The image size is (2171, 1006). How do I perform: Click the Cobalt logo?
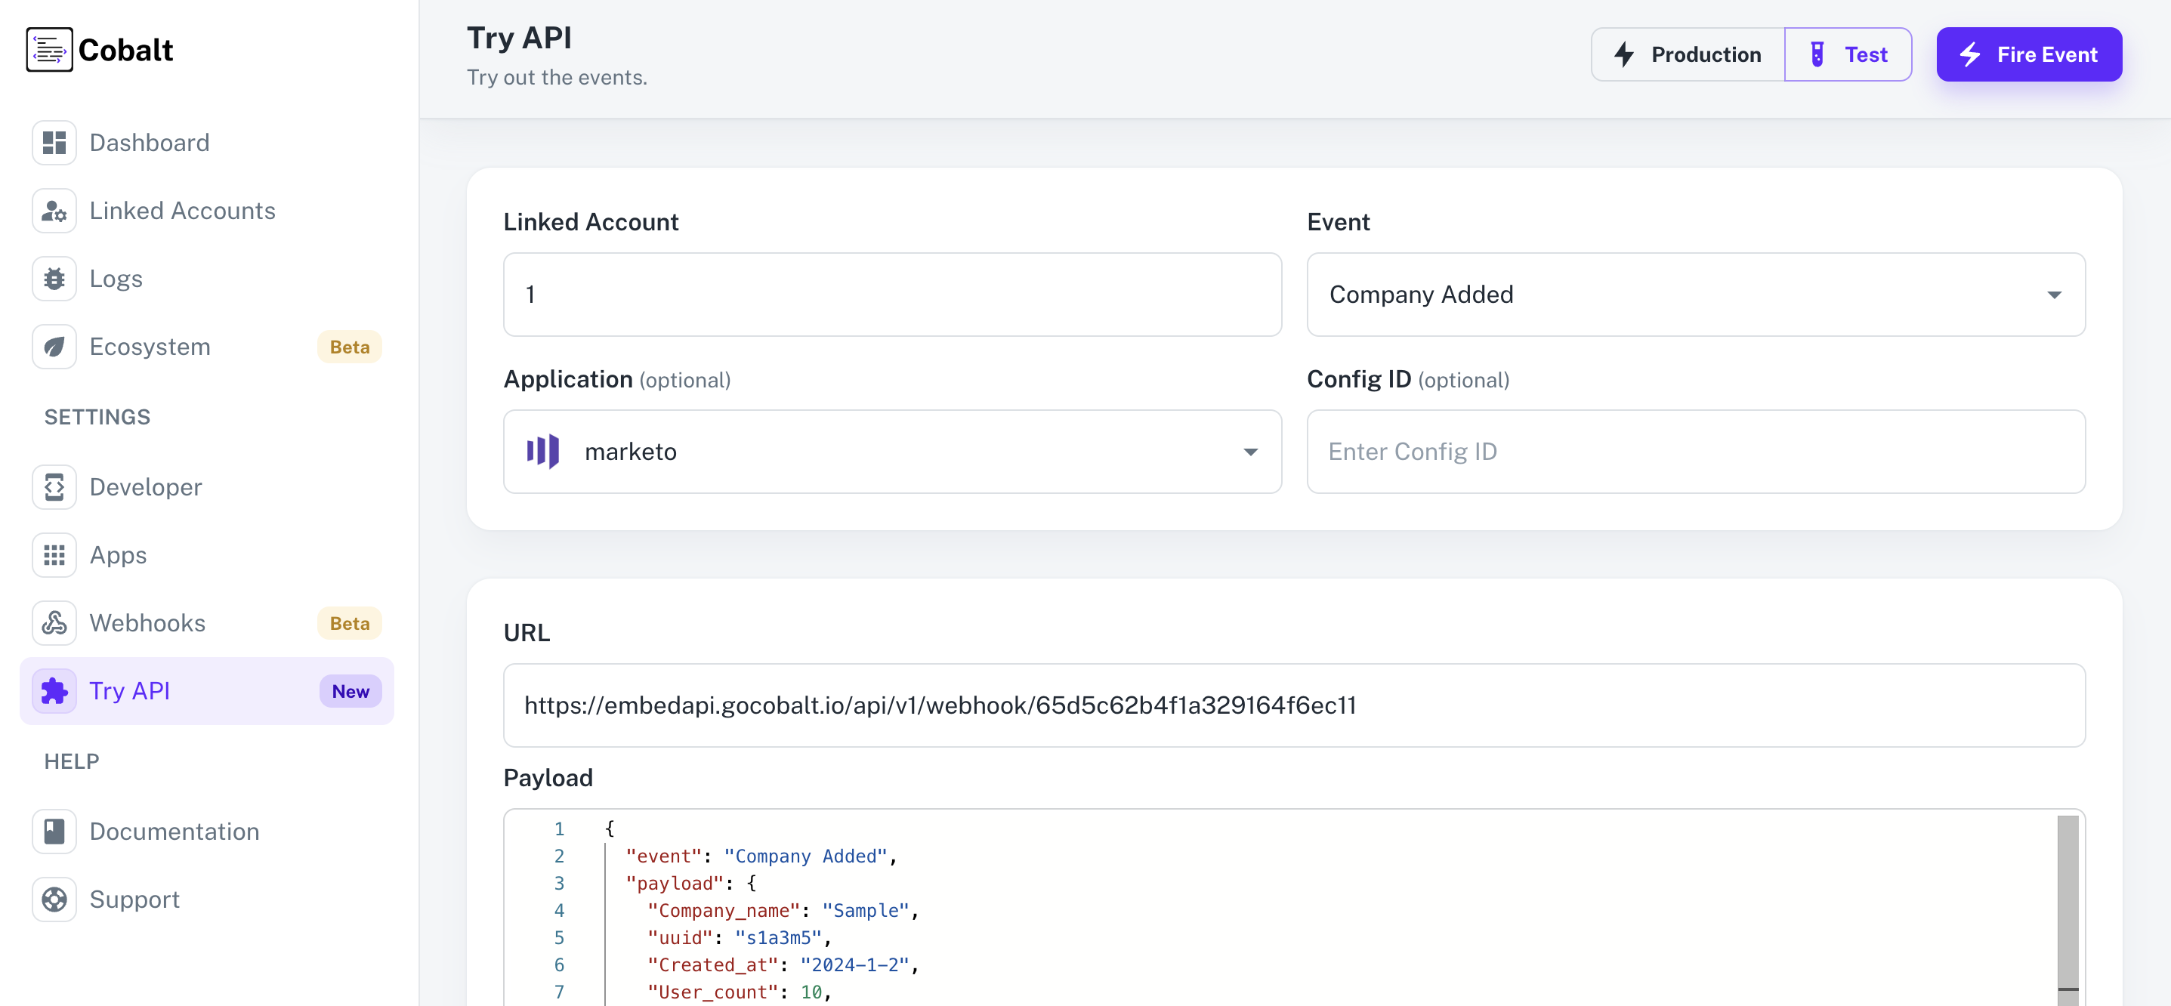[x=100, y=50]
